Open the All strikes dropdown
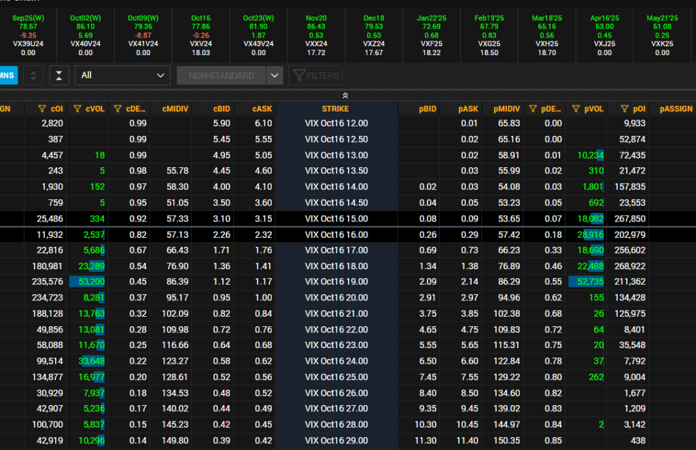The height and width of the screenshot is (450, 696). click(x=122, y=75)
